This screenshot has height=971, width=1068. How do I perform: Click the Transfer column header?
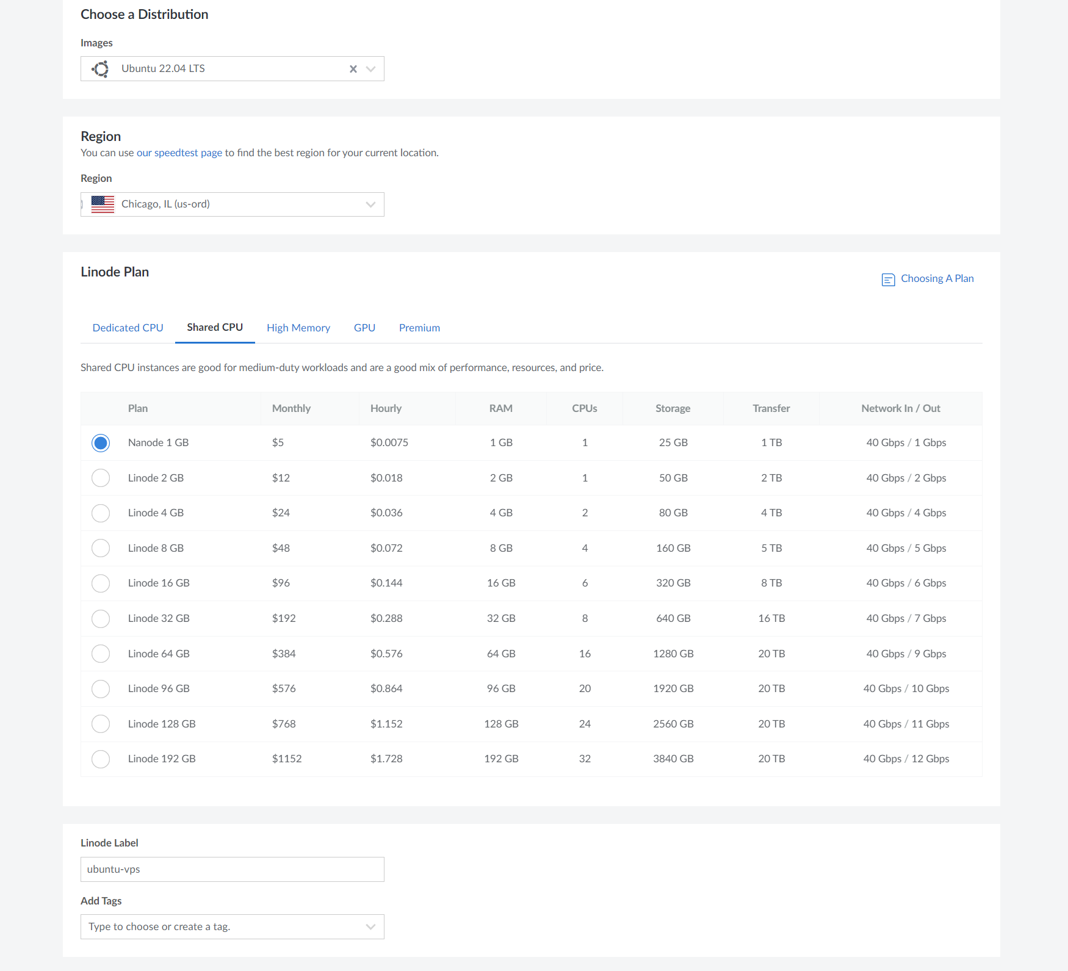point(771,408)
